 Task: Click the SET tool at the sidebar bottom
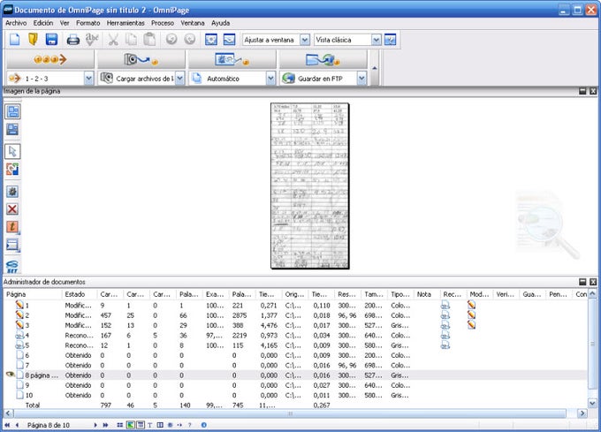tap(12, 266)
